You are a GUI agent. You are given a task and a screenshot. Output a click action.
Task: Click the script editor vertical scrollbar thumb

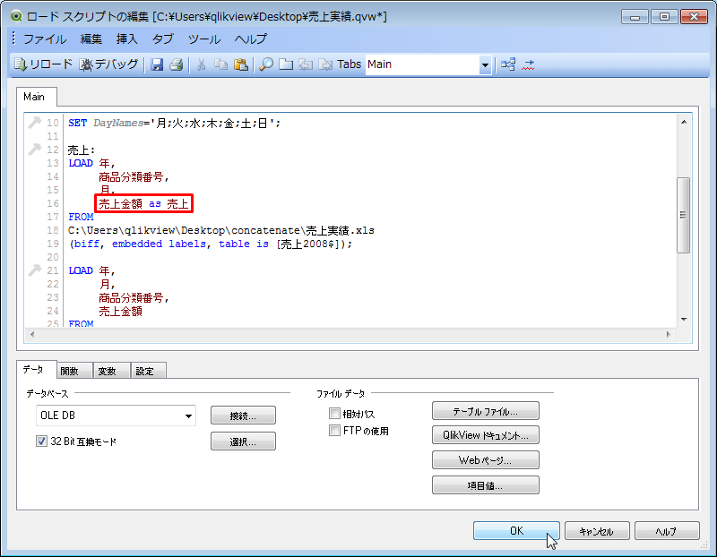tap(683, 214)
